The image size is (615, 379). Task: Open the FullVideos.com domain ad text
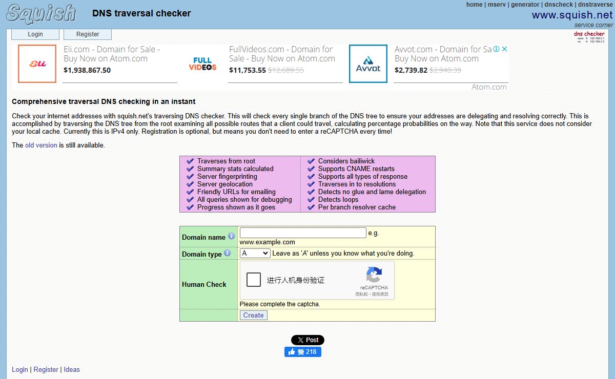[x=282, y=54]
